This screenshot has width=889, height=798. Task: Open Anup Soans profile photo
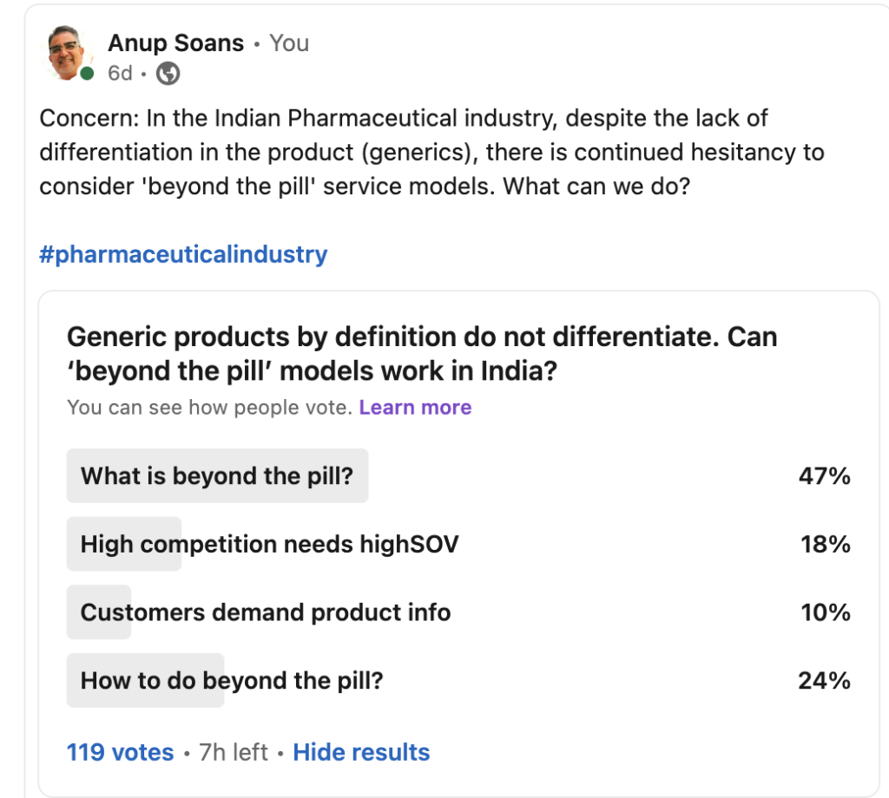(69, 56)
